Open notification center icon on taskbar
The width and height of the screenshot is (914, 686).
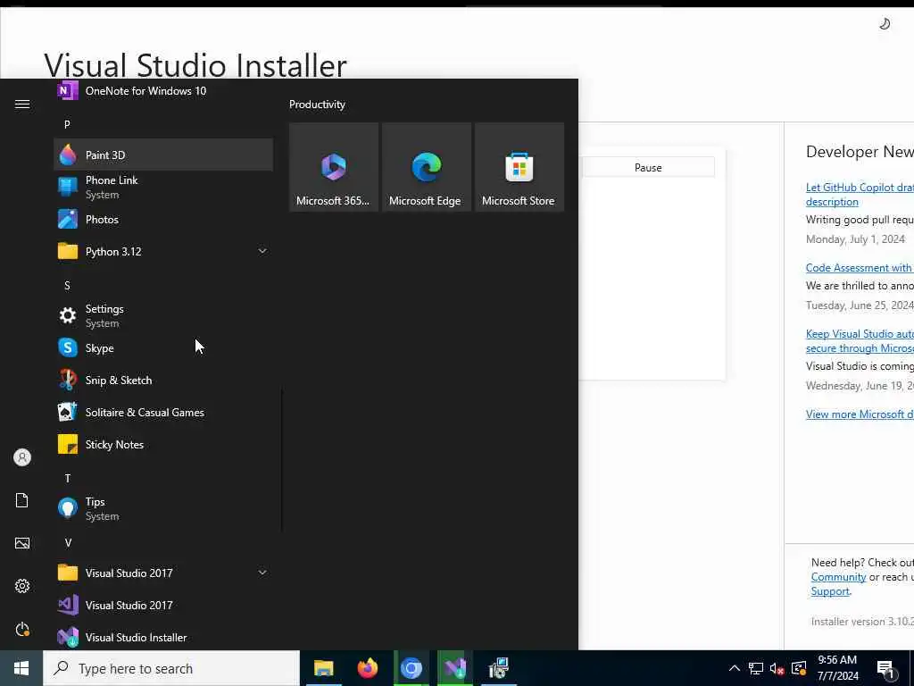[x=886, y=669]
